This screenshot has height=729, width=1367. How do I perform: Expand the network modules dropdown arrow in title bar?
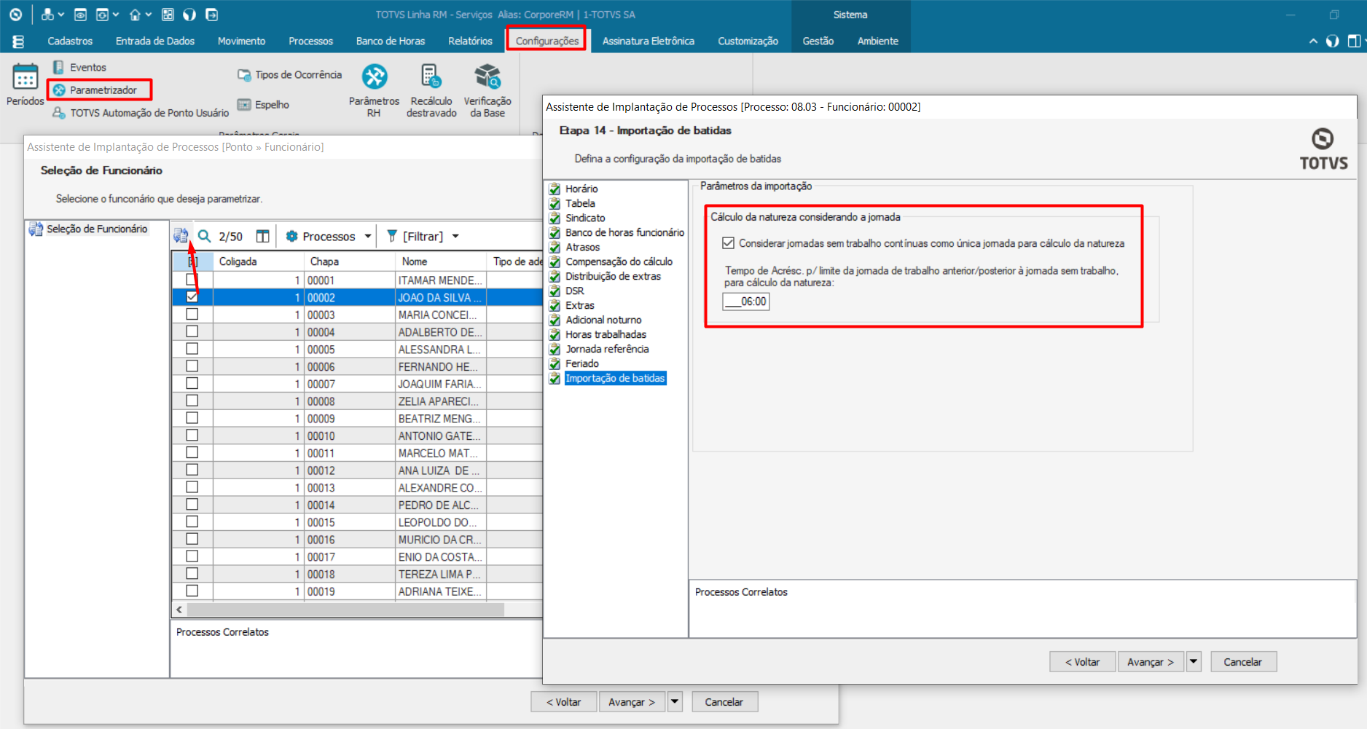click(x=61, y=15)
